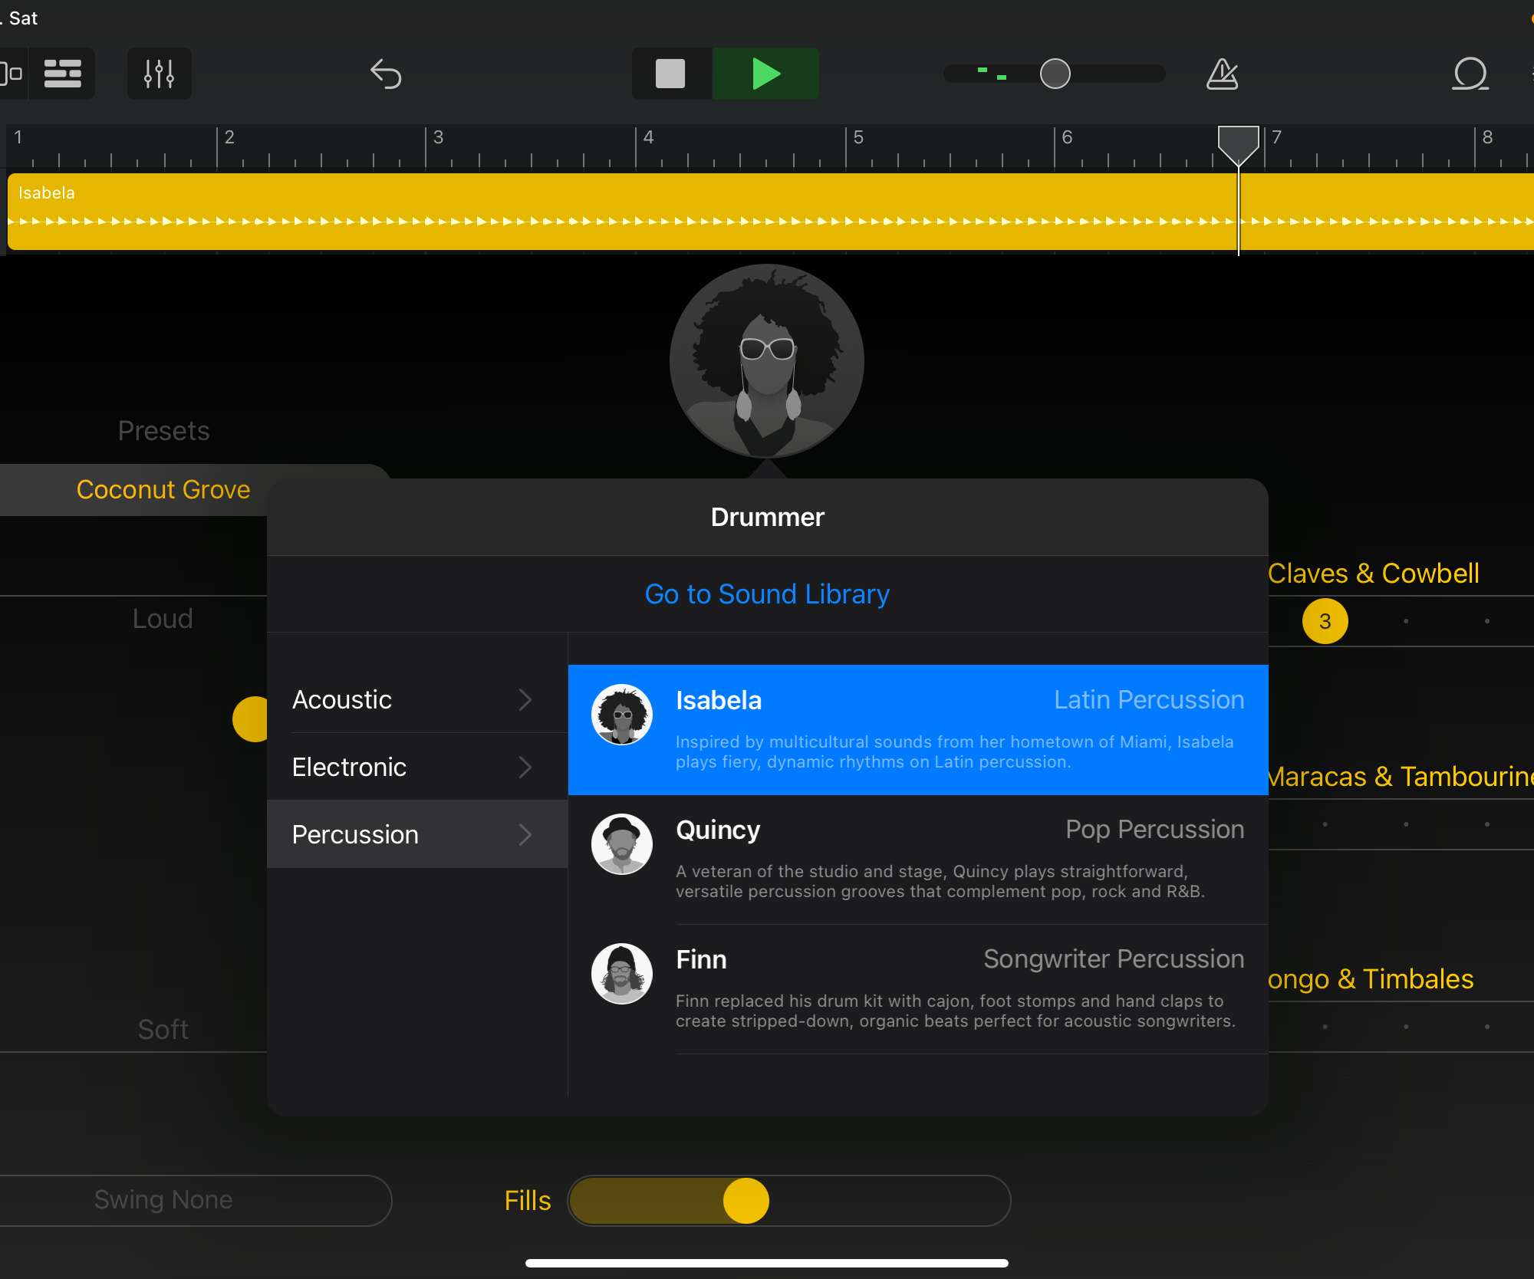This screenshot has width=1534, height=1279.
Task: Click the Latin Percussion style text
Action: point(1149,700)
